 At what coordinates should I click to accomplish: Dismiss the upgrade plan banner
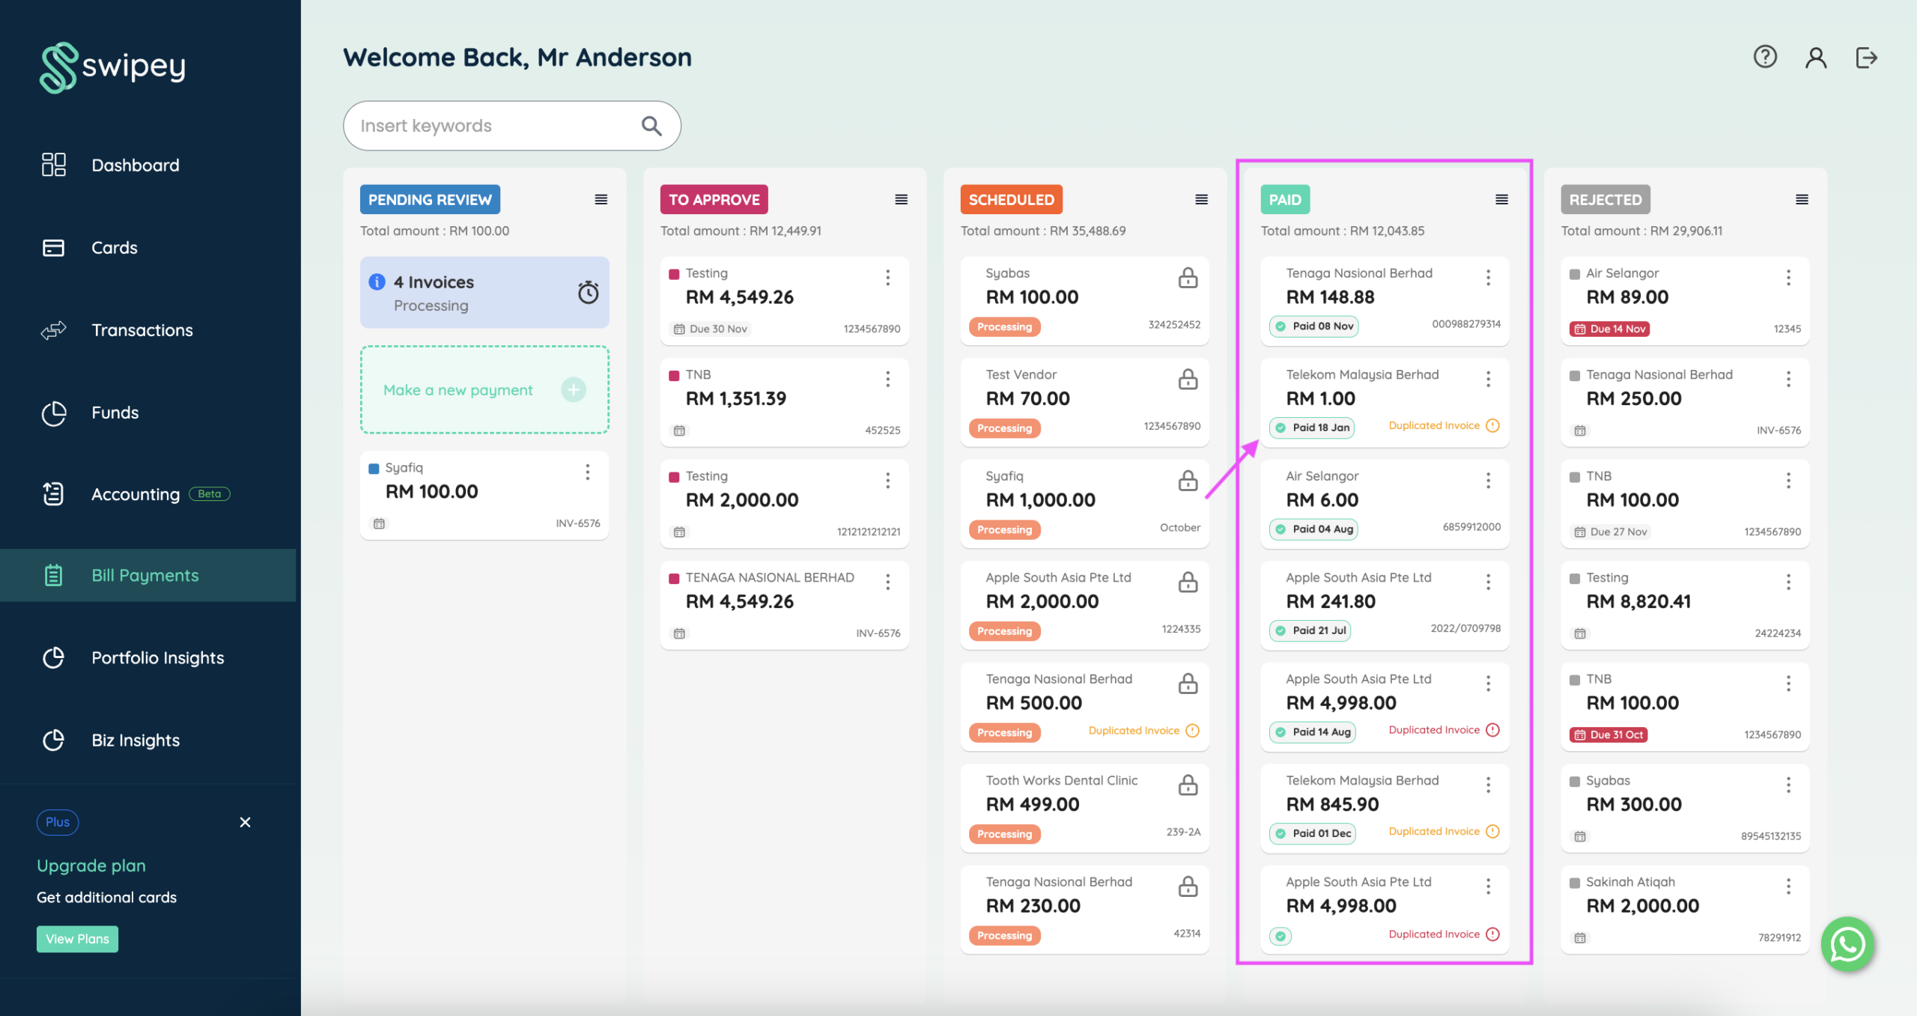245,822
